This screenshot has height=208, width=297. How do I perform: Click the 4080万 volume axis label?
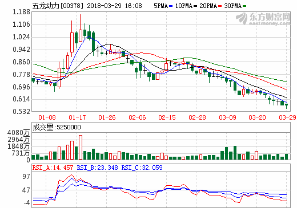[x=18, y=133]
